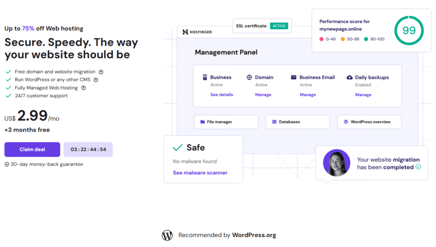The image size is (436, 247).
Task: Click the orange 50-89 score legend dot
Action: click(x=343, y=39)
